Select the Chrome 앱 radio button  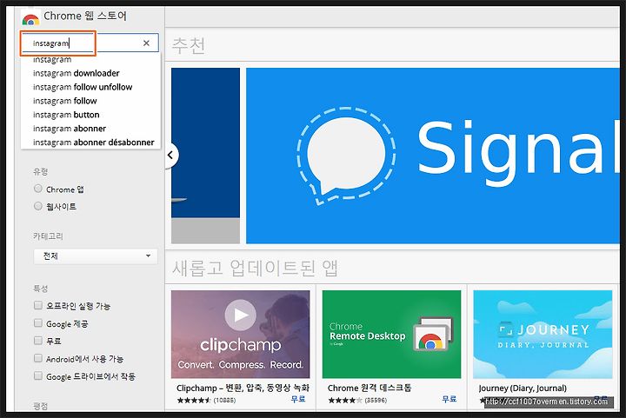(x=38, y=189)
